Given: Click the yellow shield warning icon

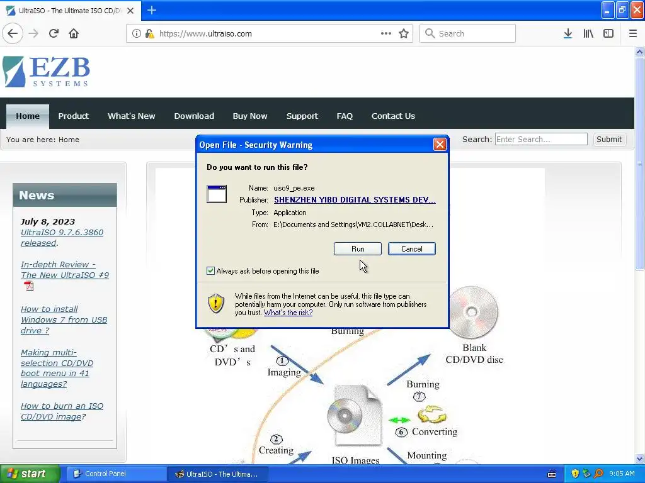Looking at the screenshot, I should 216,304.
